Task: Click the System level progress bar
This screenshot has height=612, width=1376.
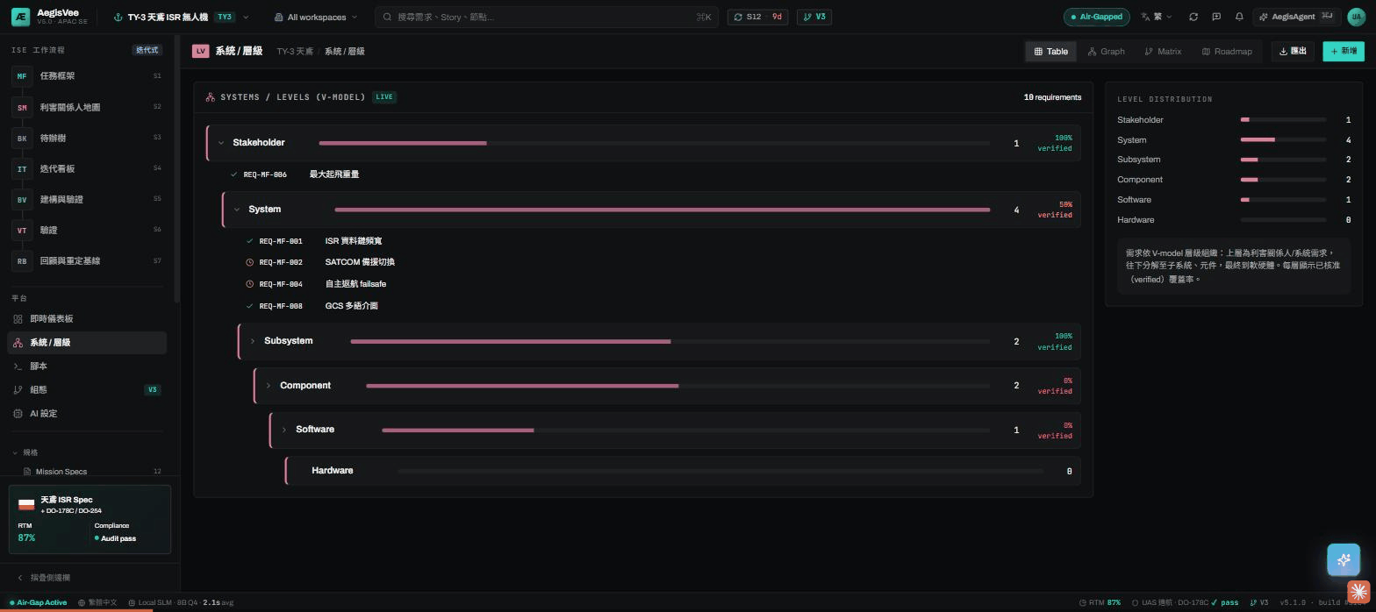Action: 662,210
